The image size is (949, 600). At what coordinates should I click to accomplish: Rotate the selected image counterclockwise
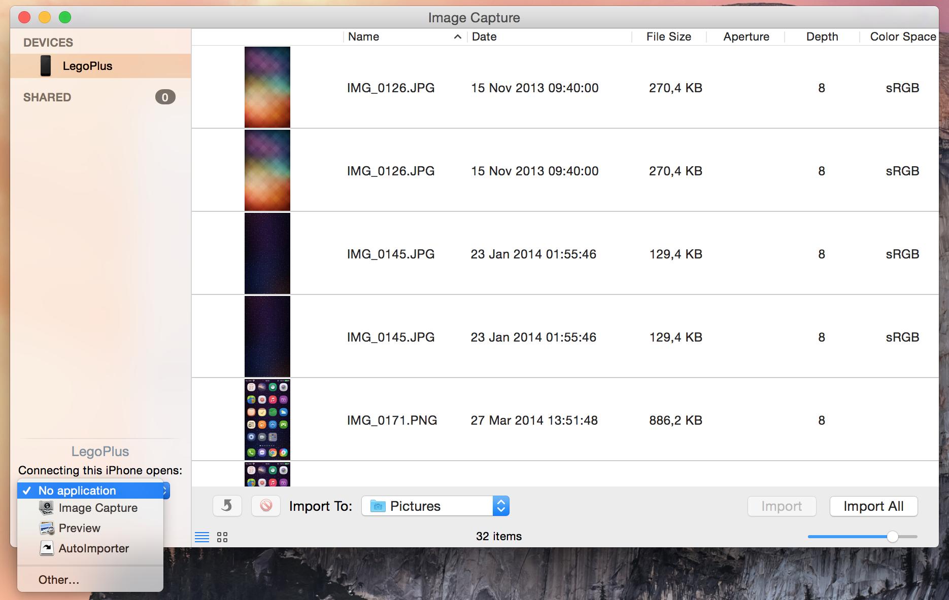227,506
